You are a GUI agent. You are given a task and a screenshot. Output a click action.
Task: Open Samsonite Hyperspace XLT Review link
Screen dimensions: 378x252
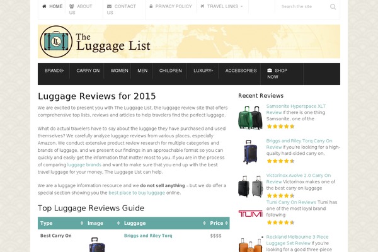[x=296, y=109]
